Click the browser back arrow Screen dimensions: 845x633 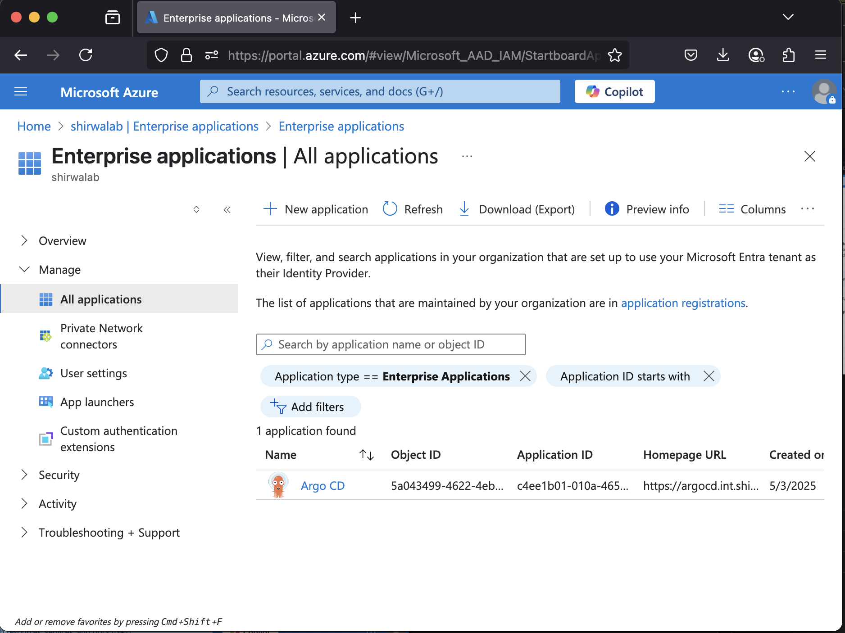pos(21,55)
